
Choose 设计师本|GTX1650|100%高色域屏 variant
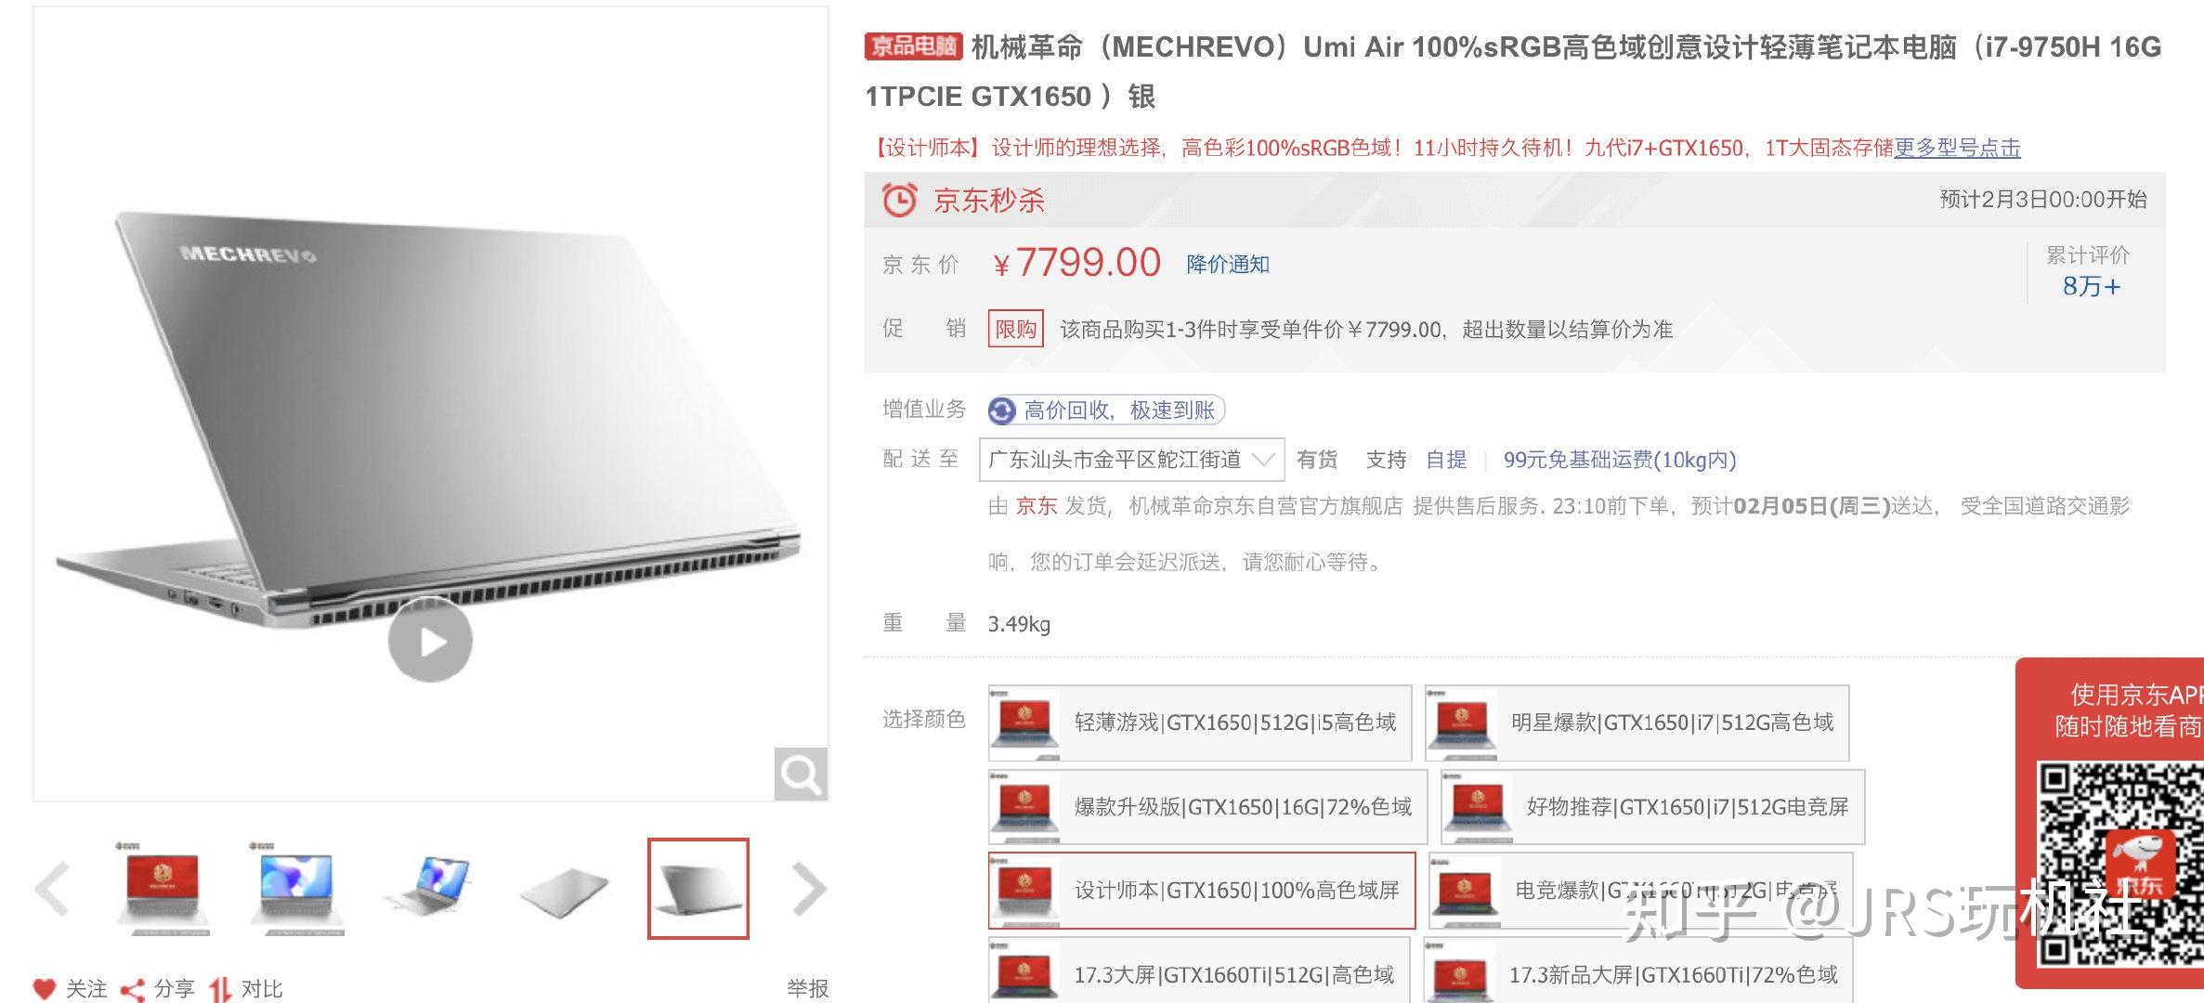click(1202, 890)
